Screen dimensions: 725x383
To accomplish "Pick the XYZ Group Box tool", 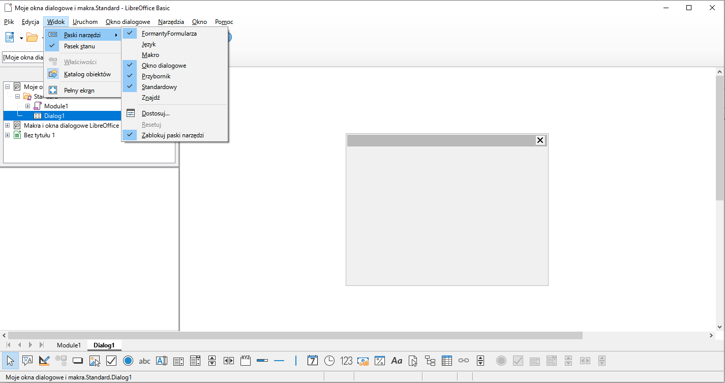I will coord(246,361).
